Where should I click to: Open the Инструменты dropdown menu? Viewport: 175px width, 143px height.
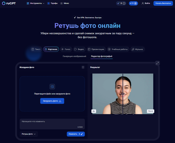coord(35,3)
